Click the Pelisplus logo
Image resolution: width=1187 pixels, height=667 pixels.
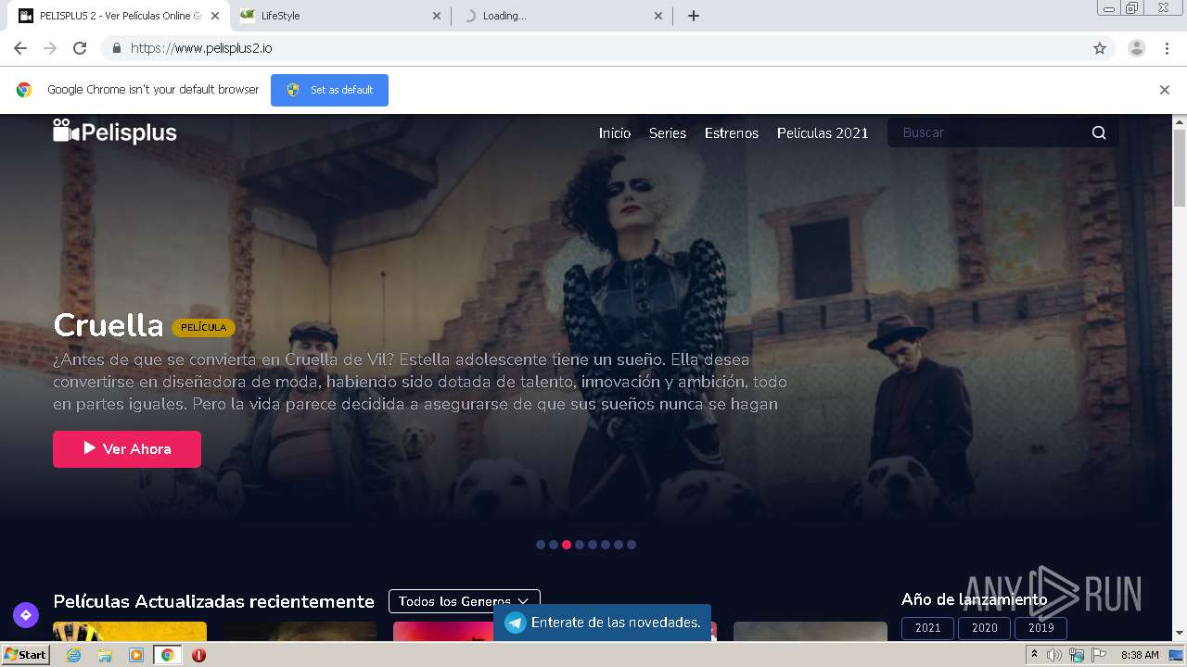coord(115,132)
